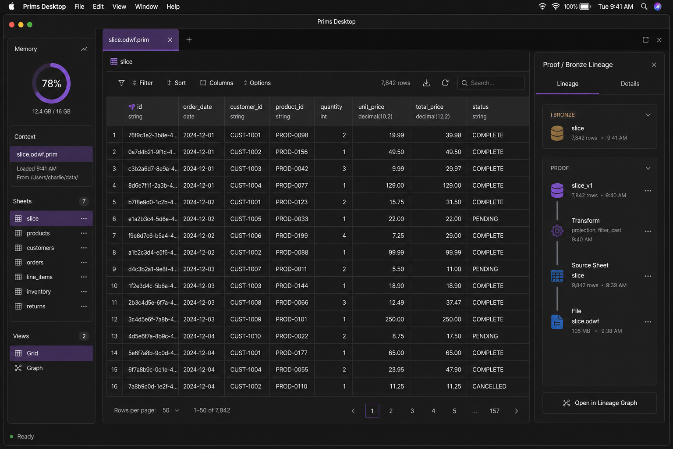
Task: Open the Edit menu
Action: pos(98,7)
